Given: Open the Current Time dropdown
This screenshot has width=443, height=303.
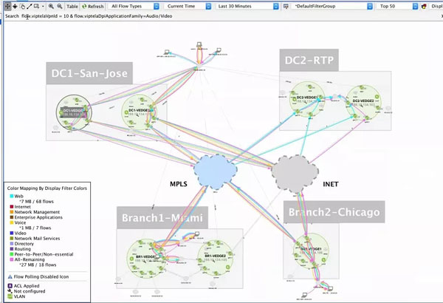Looking at the screenshot, I should (188, 6).
